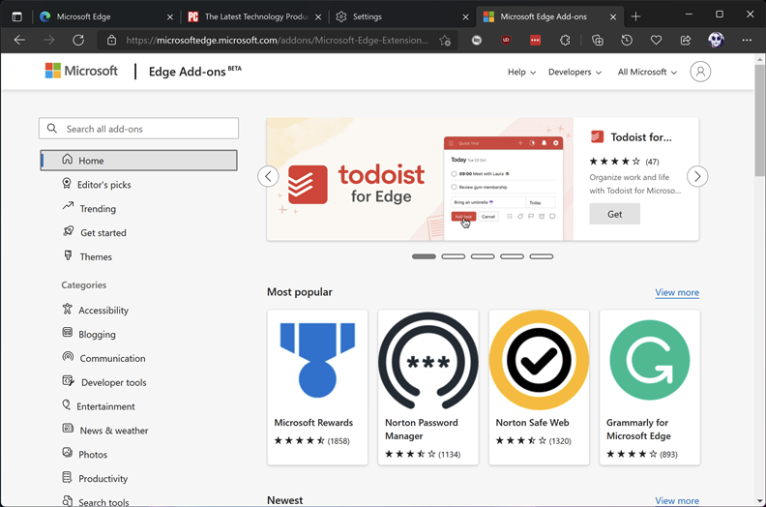Open the Norton Safe Web card

tap(539, 387)
